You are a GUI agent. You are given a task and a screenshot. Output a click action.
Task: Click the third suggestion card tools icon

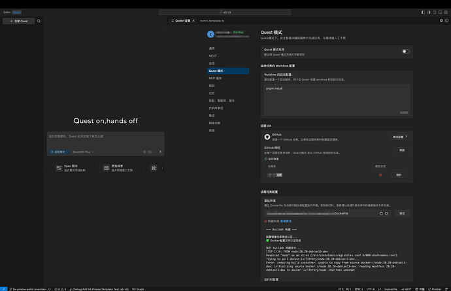[154, 168]
